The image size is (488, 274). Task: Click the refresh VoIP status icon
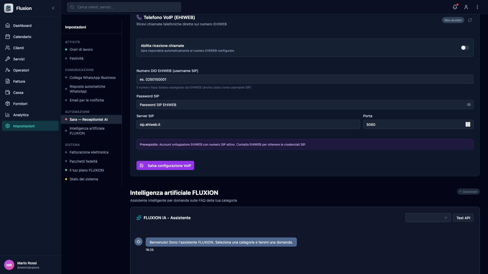pyautogui.click(x=470, y=20)
